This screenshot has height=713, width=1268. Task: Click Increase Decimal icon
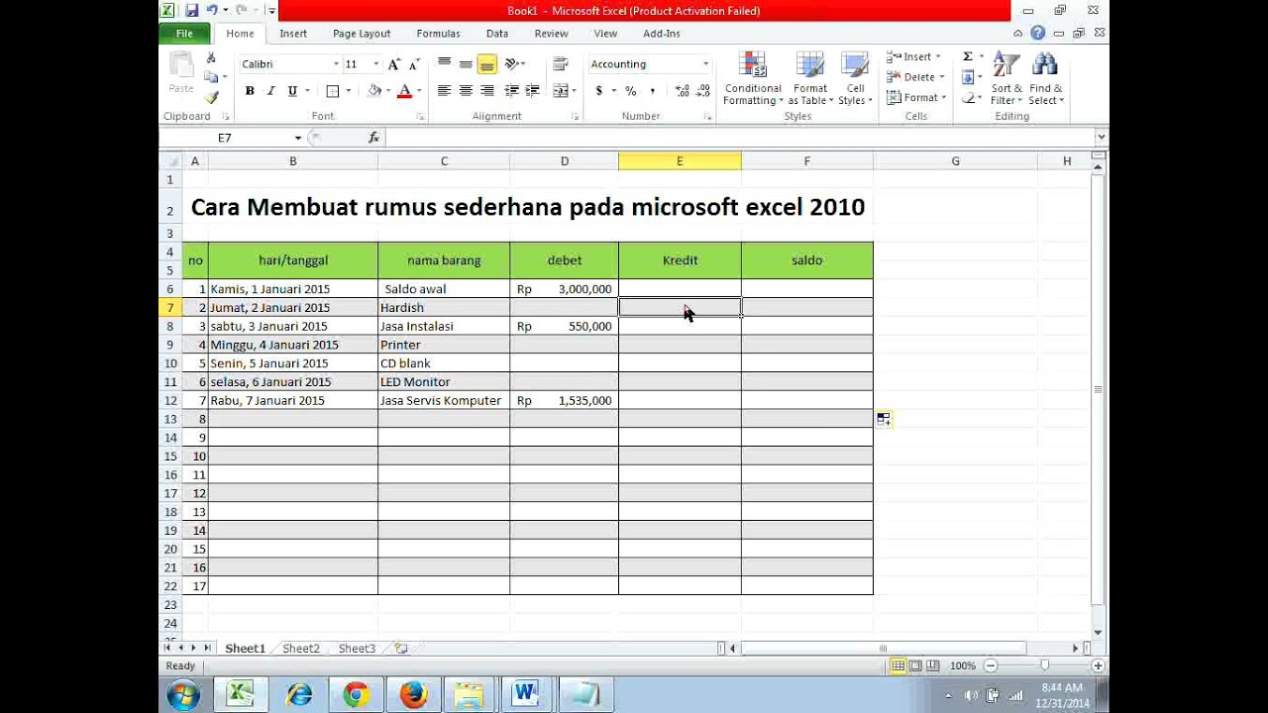(x=683, y=91)
